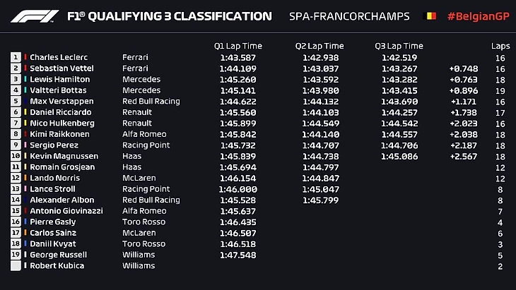Image resolution: width=516 pixels, height=290 pixels.
Task: Click Leclerc's Q3 time 1:42.519
Action: 399,57
